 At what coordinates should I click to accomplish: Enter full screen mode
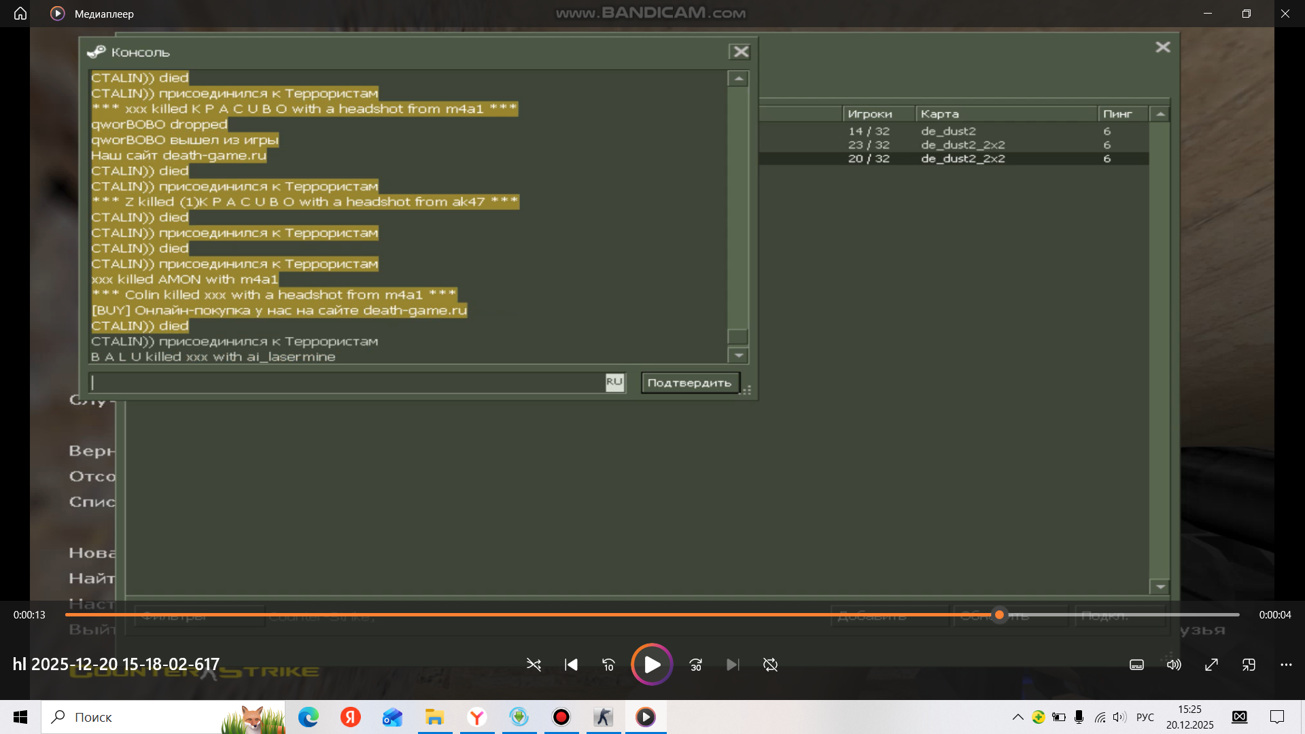click(1211, 665)
